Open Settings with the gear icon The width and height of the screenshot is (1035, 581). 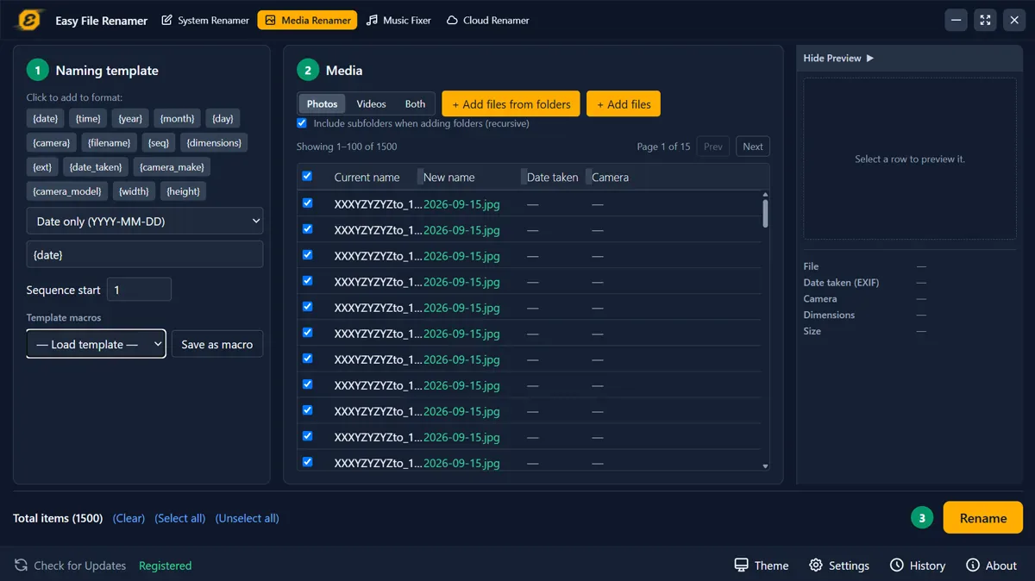click(816, 565)
